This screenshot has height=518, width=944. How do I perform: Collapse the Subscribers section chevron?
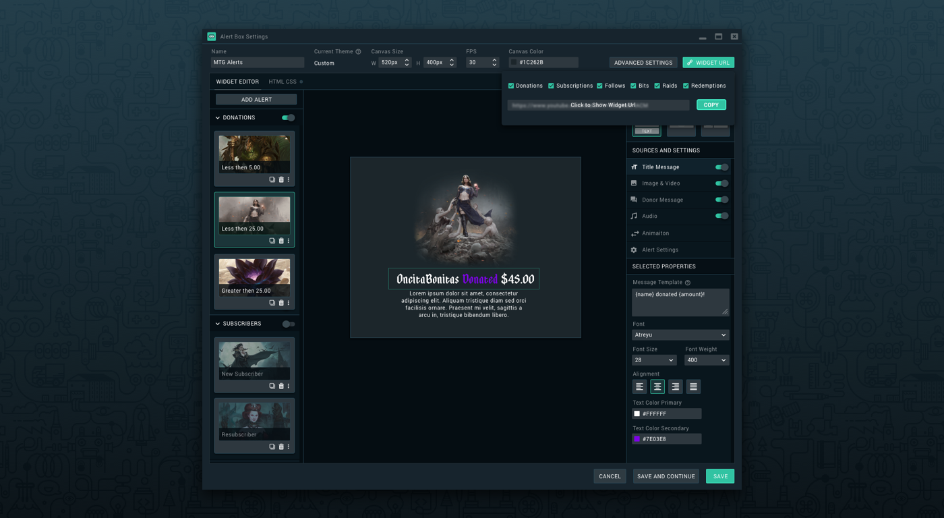pyautogui.click(x=218, y=324)
